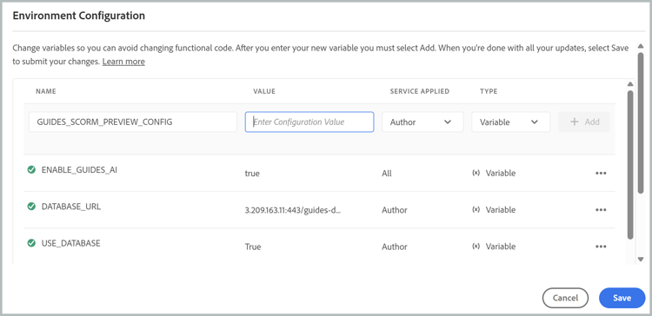Click 'Author' service in USE_DATABASE row
This screenshot has width=652, height=316.
[x=395, y=247]
